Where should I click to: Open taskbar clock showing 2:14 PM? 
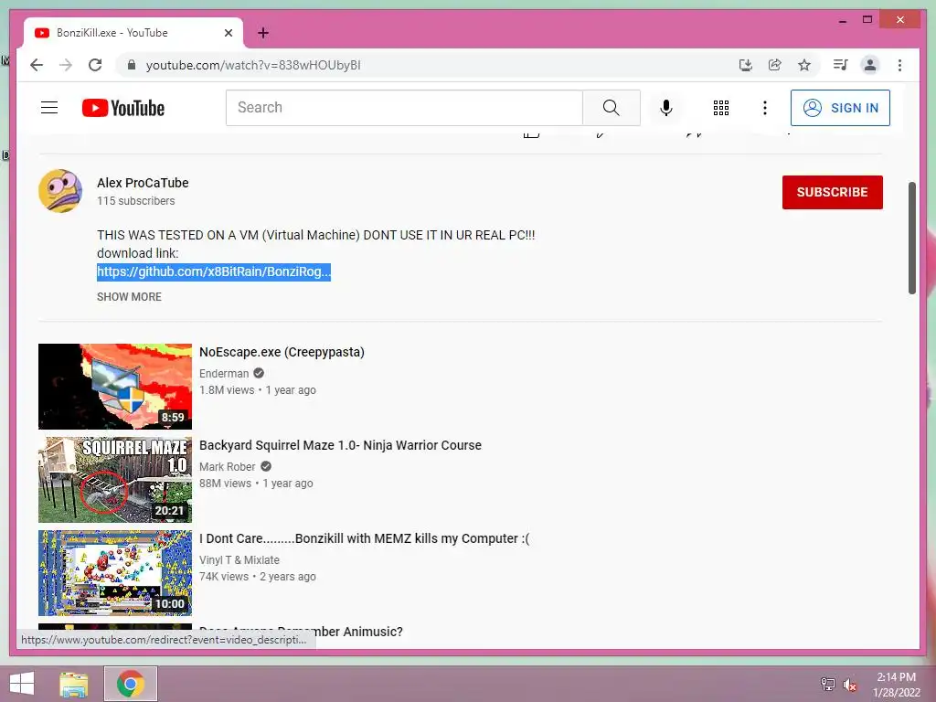pos(897,685)
